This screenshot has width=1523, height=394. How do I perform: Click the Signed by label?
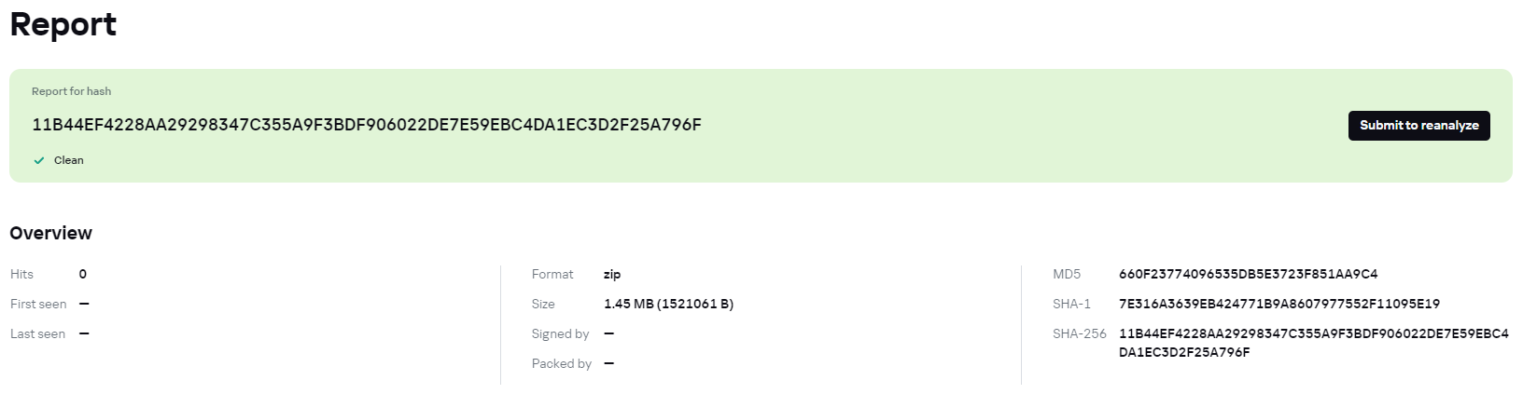click(560, 334)
